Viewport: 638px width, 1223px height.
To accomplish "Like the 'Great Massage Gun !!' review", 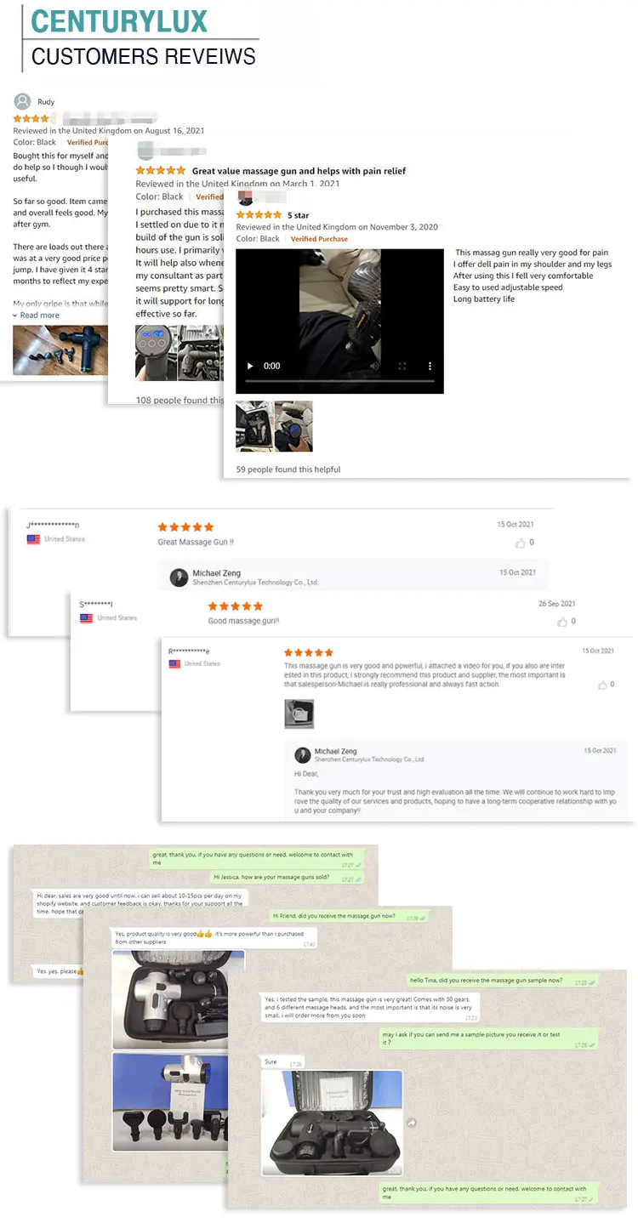I will (520, 543).
